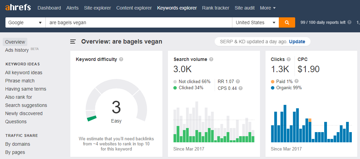
Task: Click the CPS 0.44 help icon
Action: [241, 88]
